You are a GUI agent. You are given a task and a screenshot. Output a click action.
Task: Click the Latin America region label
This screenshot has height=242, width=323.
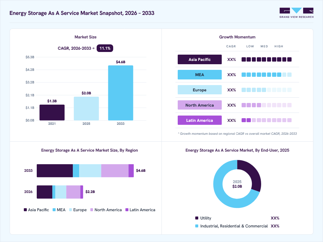[200, 120]
